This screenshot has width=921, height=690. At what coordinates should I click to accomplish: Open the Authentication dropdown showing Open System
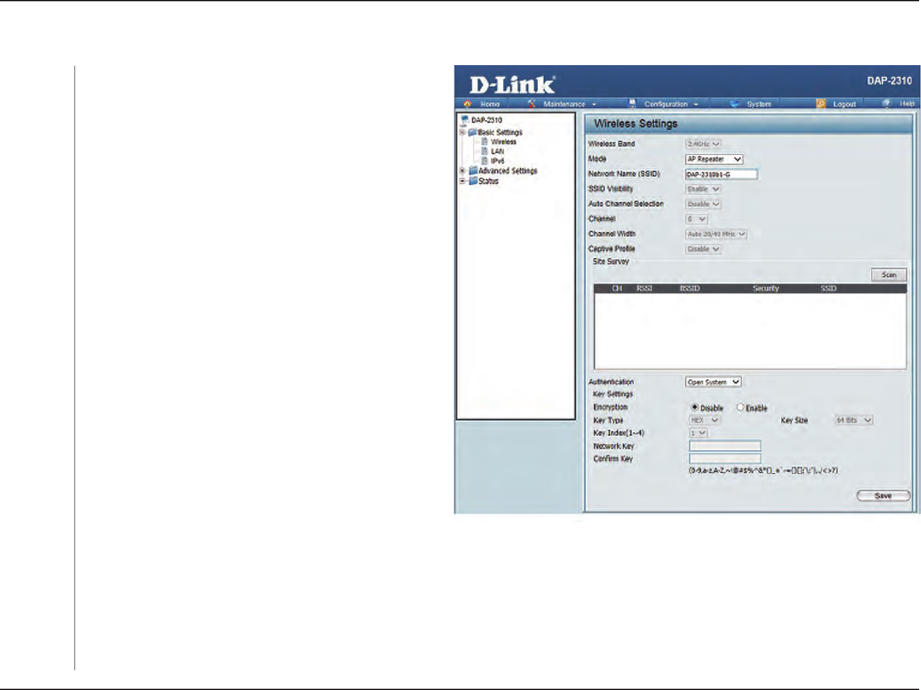(714, 382)
